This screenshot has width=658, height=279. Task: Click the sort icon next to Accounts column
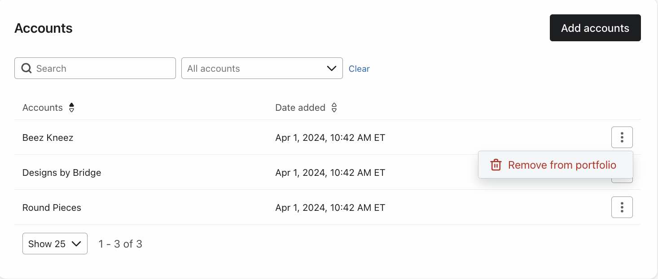click(71, 108)
